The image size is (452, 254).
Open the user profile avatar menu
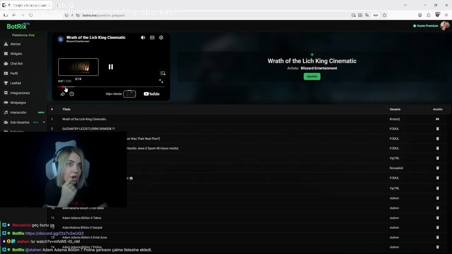(445, 26)
